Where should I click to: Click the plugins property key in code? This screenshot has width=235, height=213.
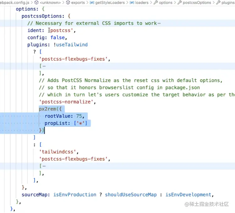point(37,45)
